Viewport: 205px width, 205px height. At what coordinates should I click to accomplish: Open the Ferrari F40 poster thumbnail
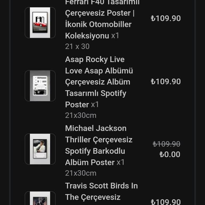point(40,23)
